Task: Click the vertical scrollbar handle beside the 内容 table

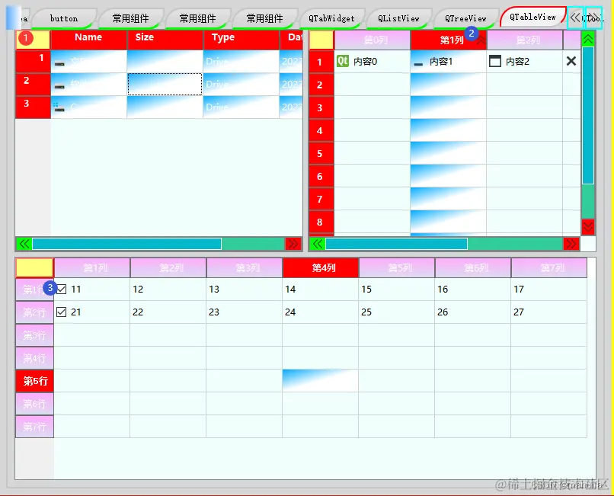Action: coord(588,115)
